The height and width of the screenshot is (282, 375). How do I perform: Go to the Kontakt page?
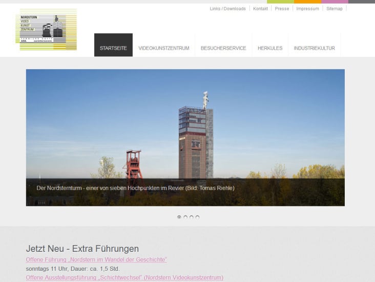point(260,9)
